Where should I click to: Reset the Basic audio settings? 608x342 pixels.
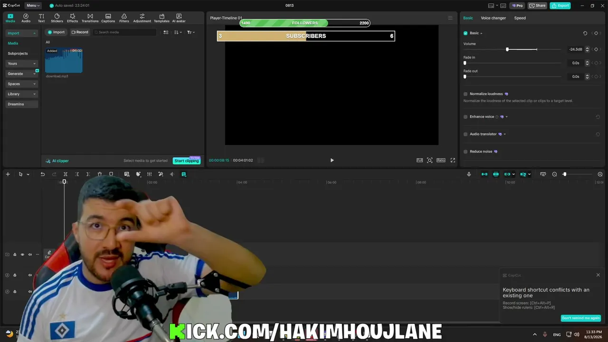point(585,33)
